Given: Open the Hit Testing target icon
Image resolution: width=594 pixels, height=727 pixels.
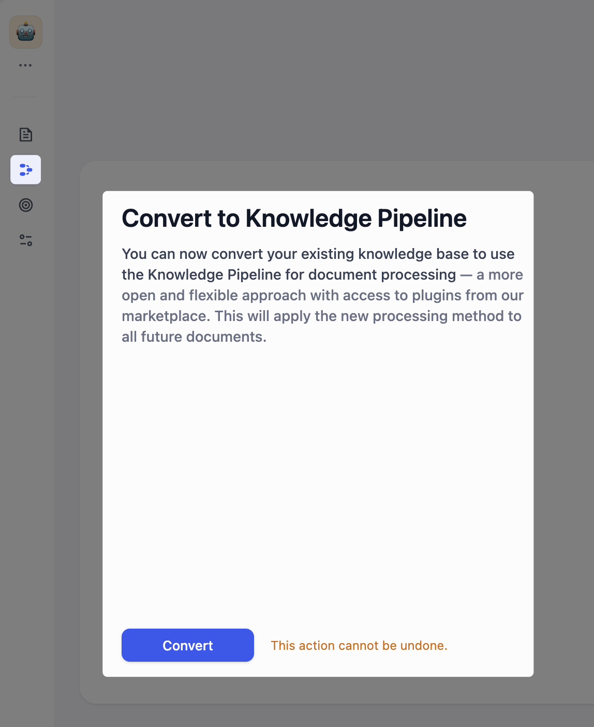Looking at the screenshot, I should 26,205.
